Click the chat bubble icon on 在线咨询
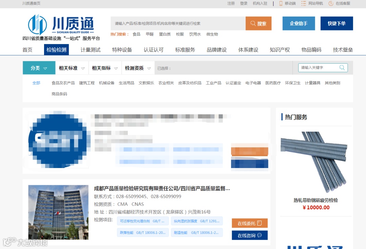This screenshot has width=366, height=249. [x=259, y=235]
